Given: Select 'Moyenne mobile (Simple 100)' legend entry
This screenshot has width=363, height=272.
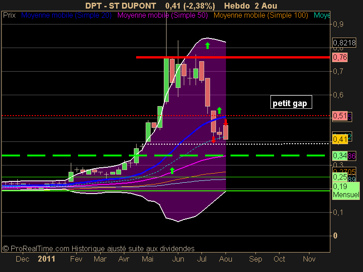Looking at the screenshot, I should tap(260, 15).
